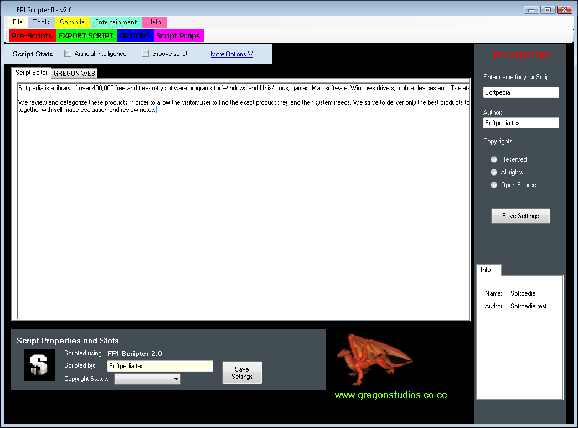This screenshot has height=428, width=578.
Task: Click the S logo icon
Action: pos(39,365)
